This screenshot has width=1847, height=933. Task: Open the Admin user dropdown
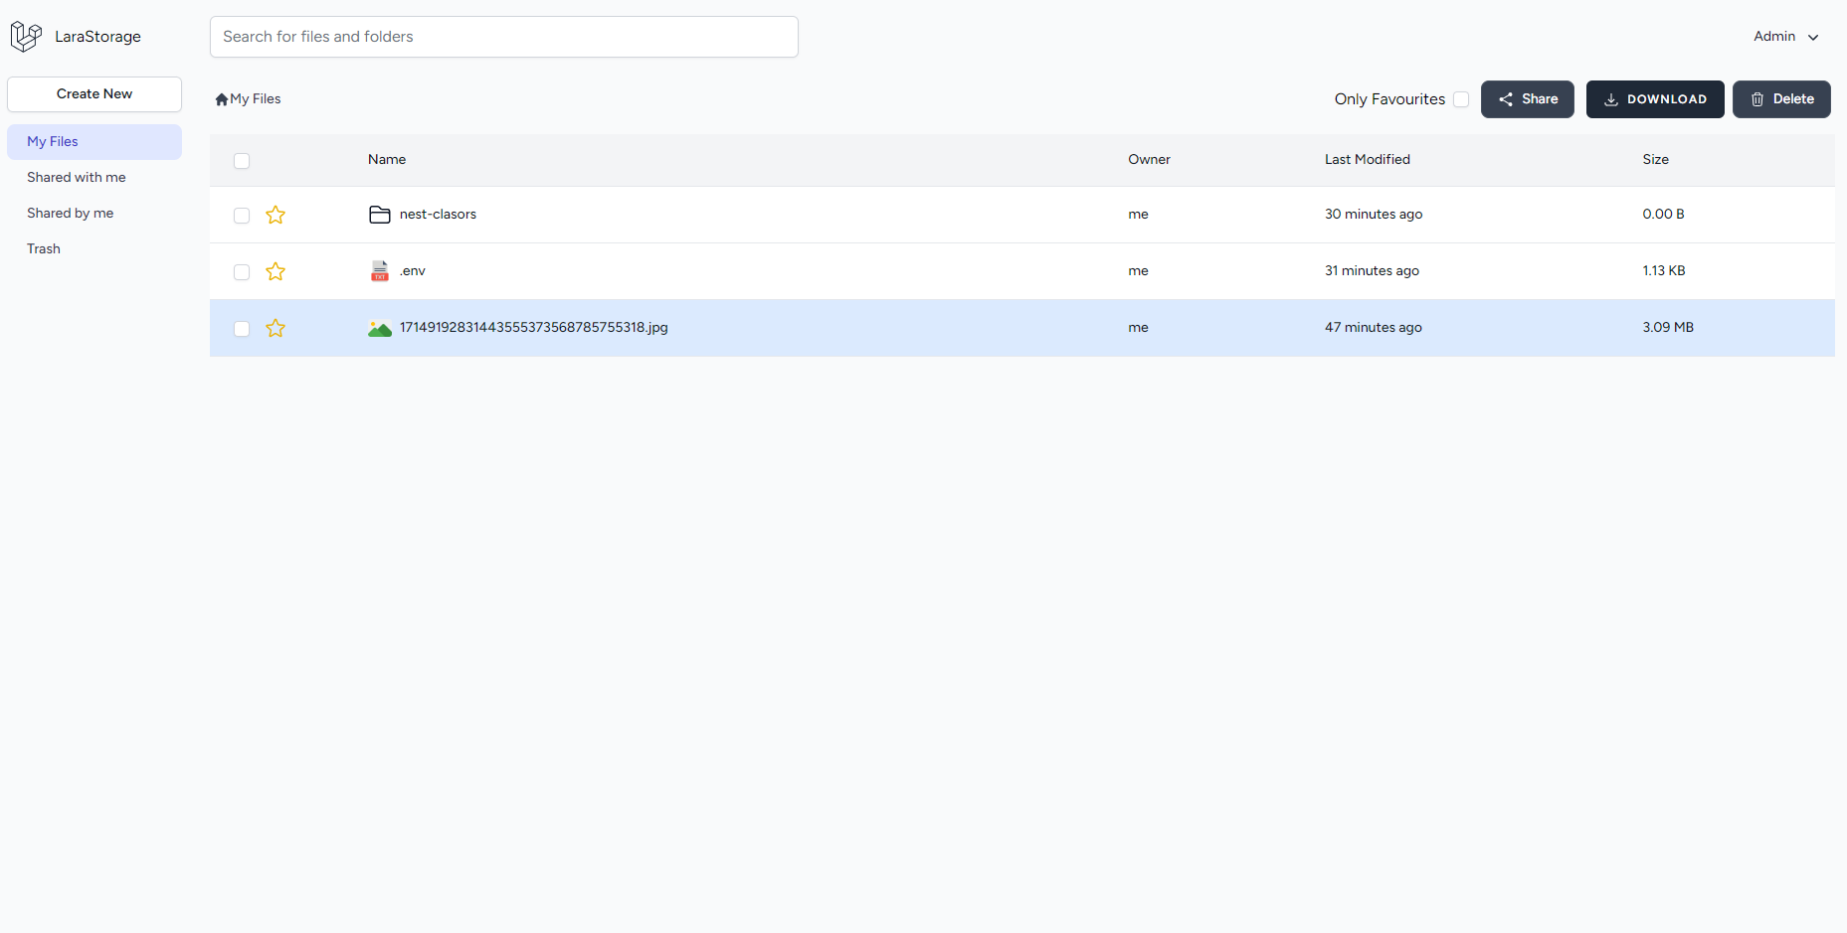coord(1785,37)
